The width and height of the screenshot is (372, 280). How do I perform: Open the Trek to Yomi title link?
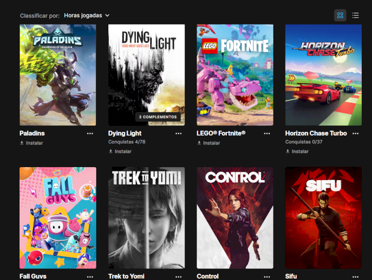click(126, 276)
